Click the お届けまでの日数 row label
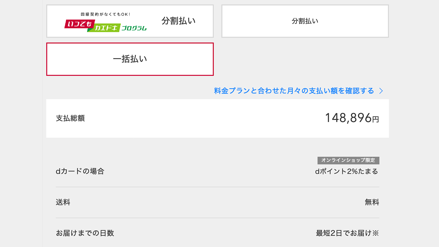This screenshot has height=247, width=439. pos(85,233)
